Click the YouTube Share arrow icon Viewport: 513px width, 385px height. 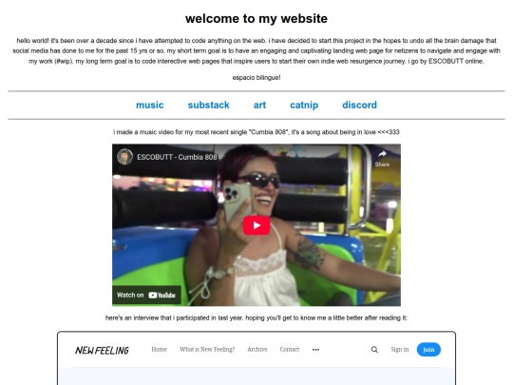382,155
